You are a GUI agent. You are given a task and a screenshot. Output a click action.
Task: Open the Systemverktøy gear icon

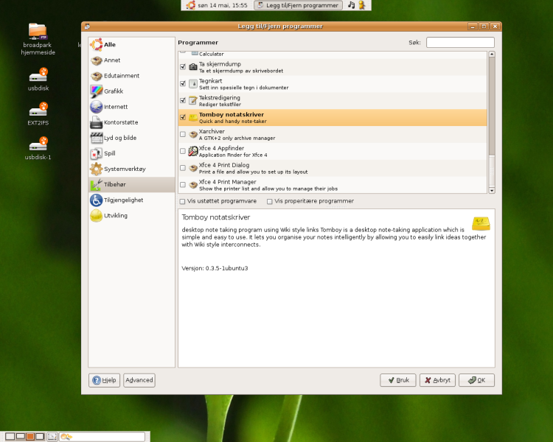tap(97, 169)
